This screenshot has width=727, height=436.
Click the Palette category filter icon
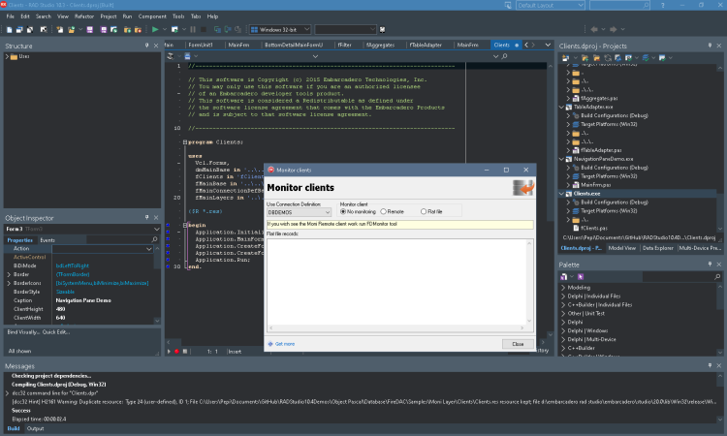pyautogui.click(x=564, y=276)
